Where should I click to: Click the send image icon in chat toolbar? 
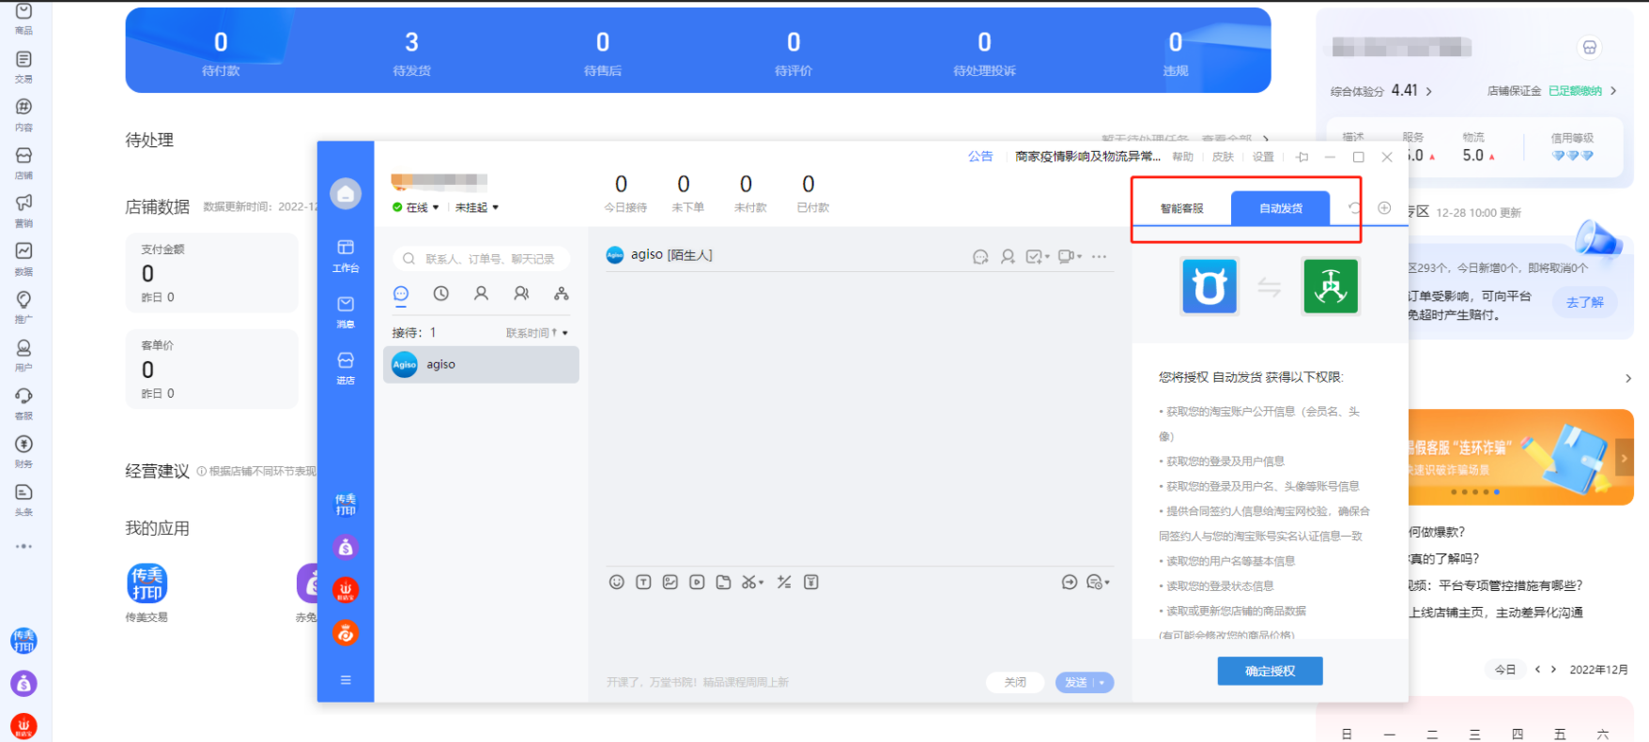670,583
